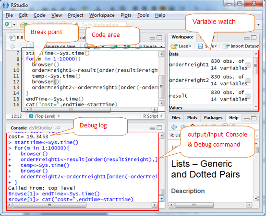Switch to the Packages tab

[213, 118]
